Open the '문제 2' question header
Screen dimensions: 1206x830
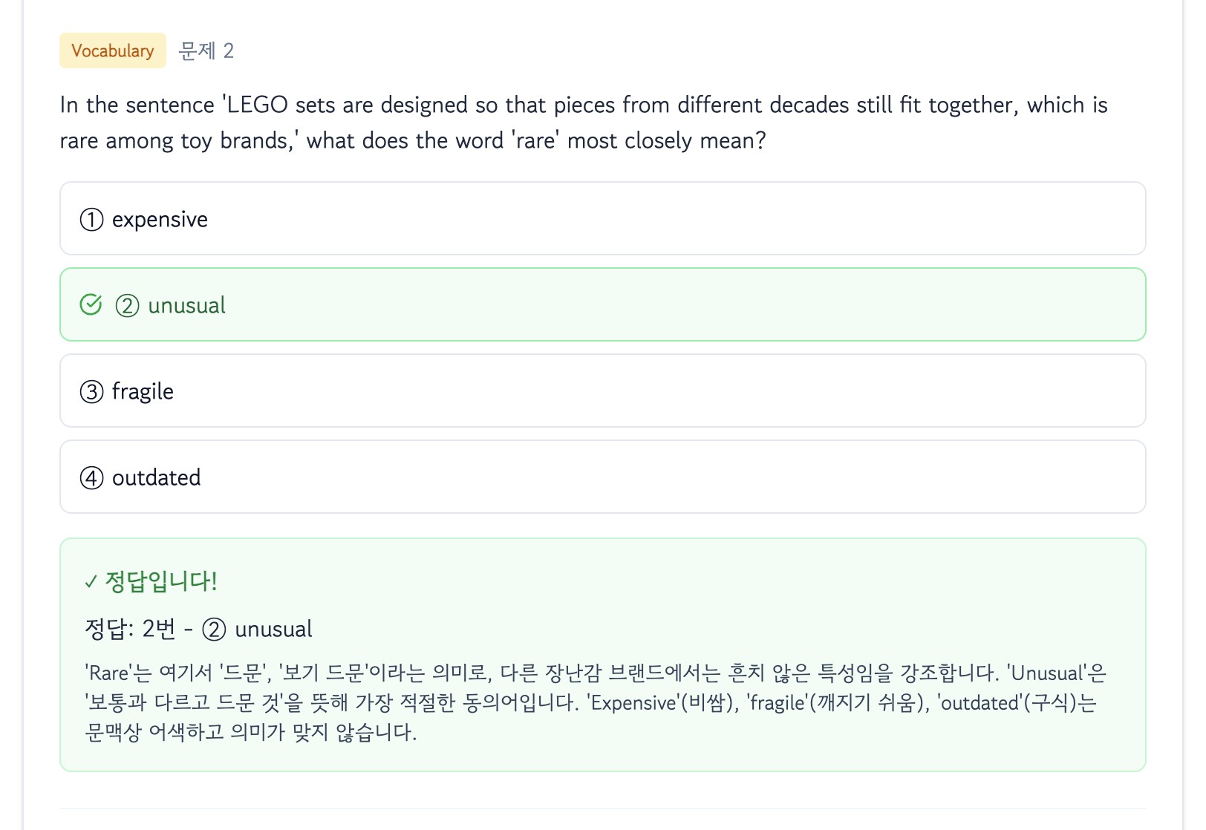[x=206, y=50]
